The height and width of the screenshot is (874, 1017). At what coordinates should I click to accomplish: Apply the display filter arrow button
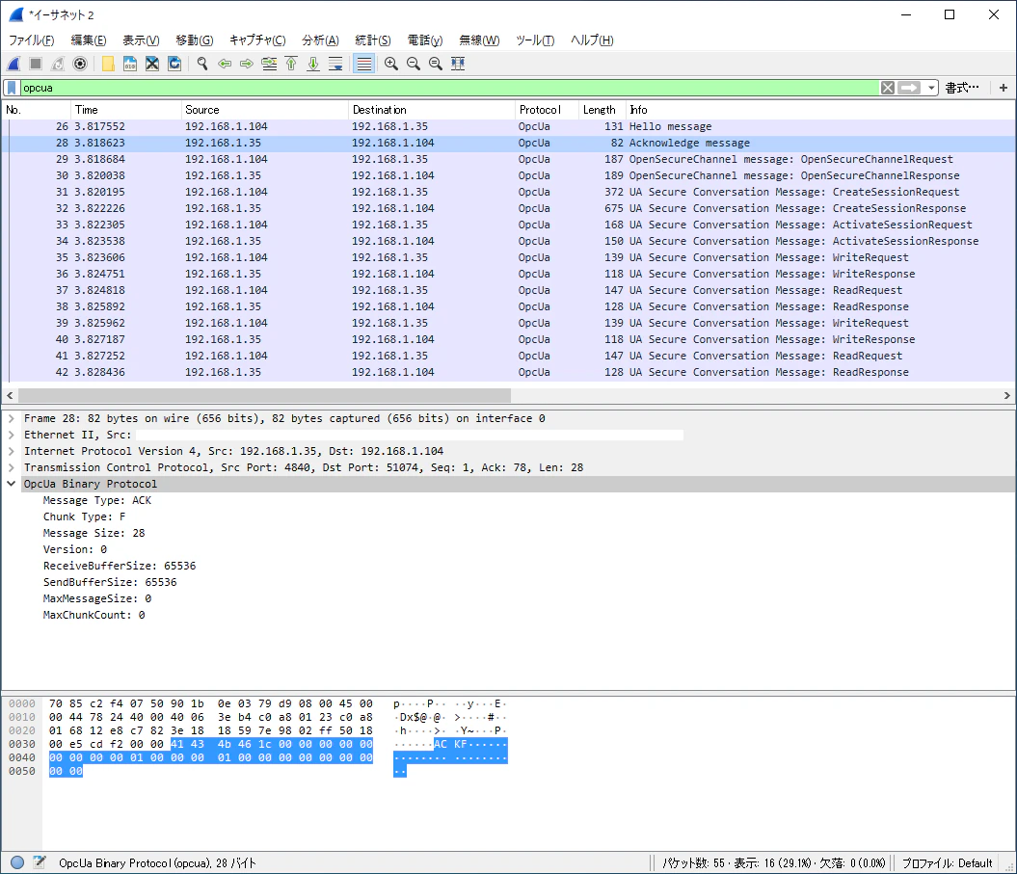pyautogui.click(x=909, y=88)
